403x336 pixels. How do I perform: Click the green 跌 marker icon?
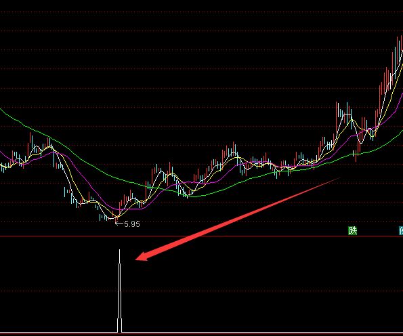pos(353,230)
